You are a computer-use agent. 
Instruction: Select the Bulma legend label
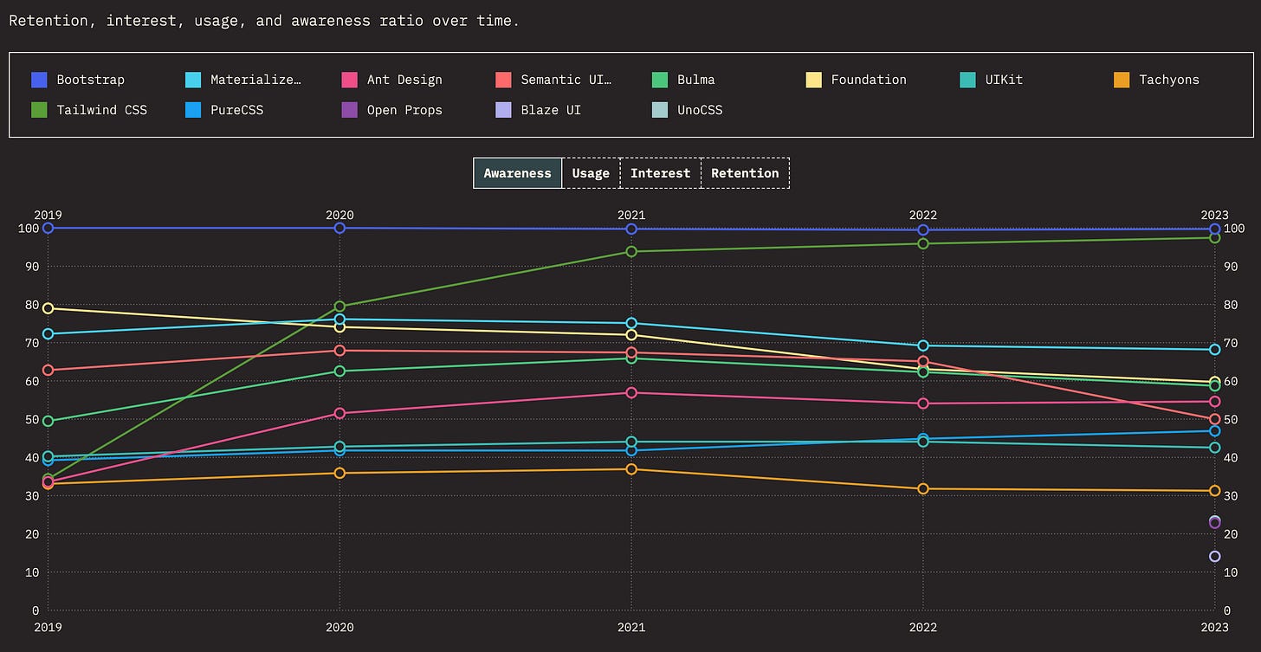tap(695, 80)
